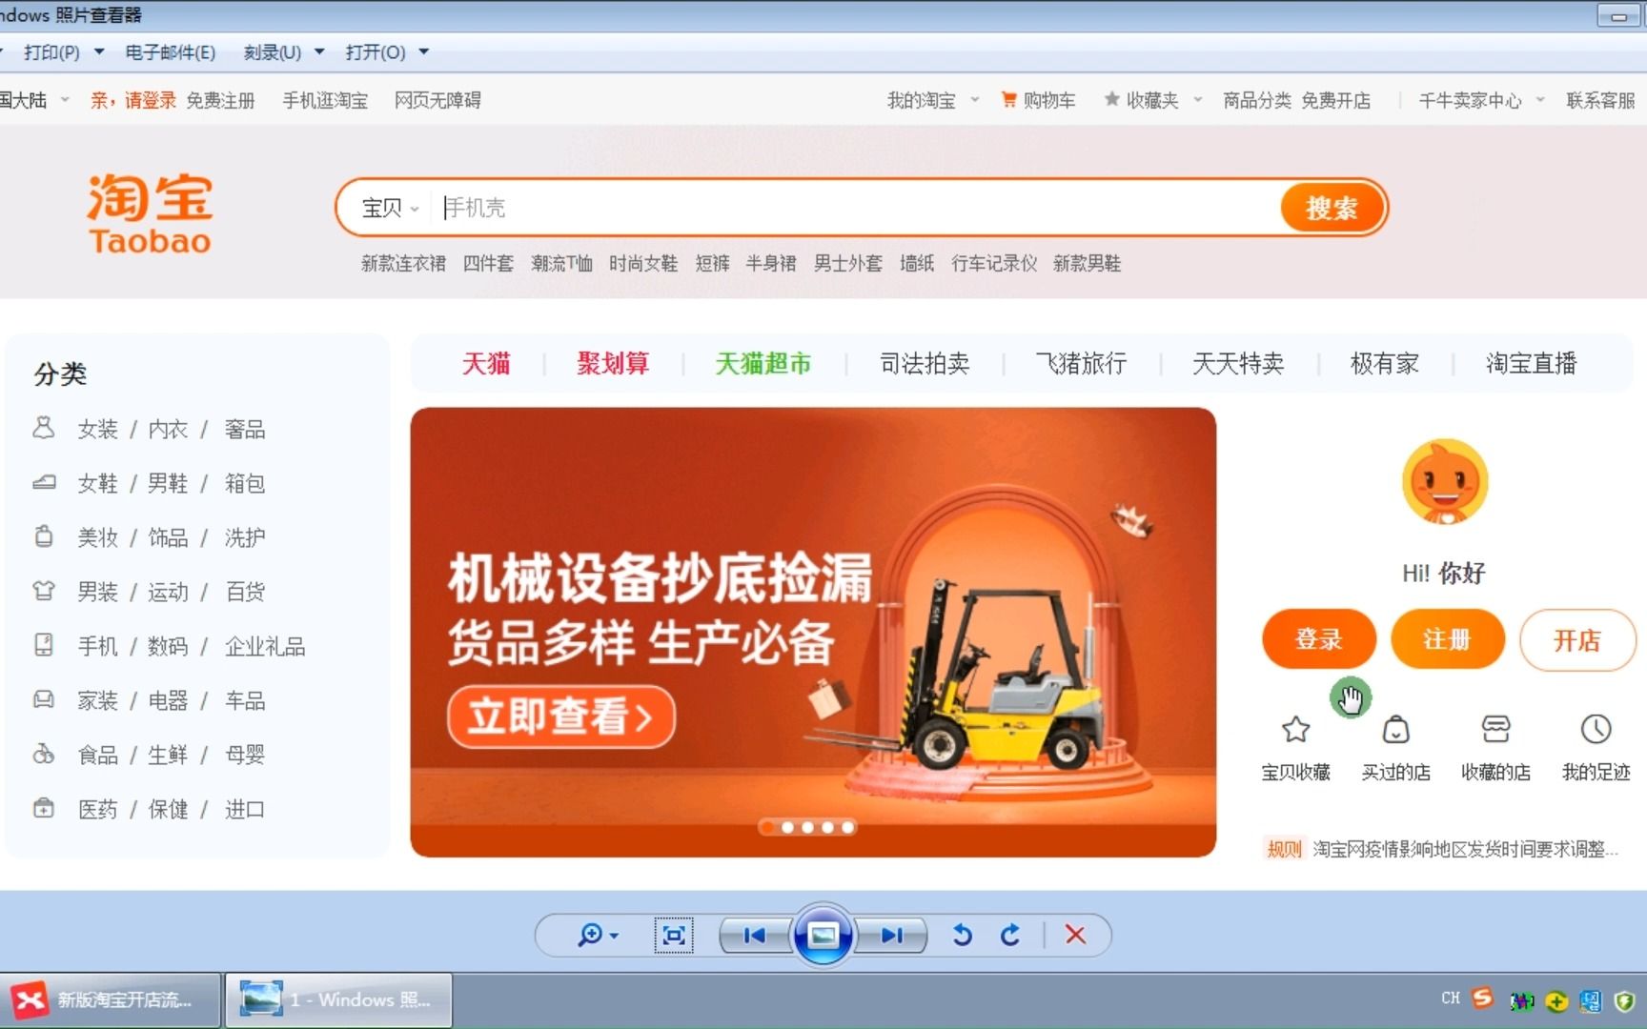Expand the arrow next to 打开(O)

click(x=424, y=52)
